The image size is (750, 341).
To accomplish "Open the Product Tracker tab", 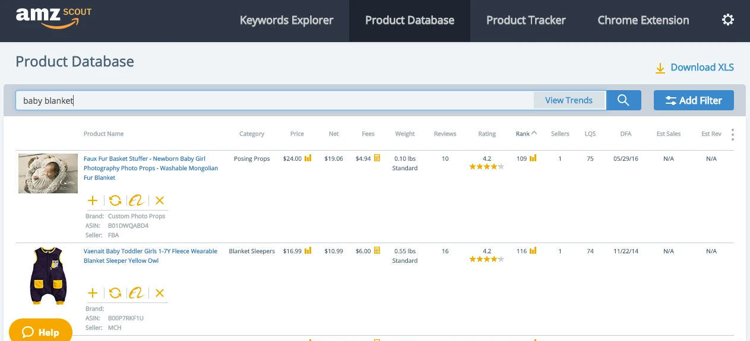I will [526, 21].
